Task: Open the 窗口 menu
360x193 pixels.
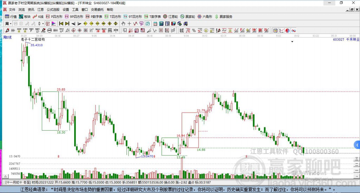Action: pos(85,9)
